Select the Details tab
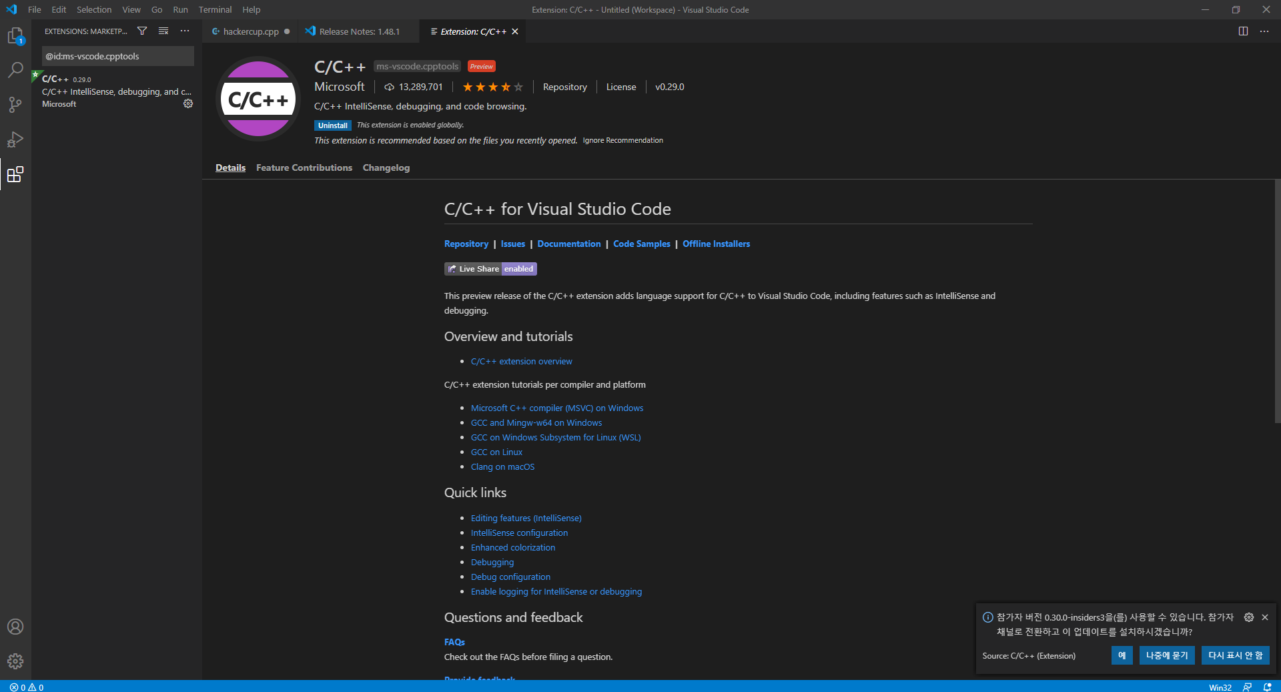Viewport: 1281px width, 692px height. tap(230, 167)
